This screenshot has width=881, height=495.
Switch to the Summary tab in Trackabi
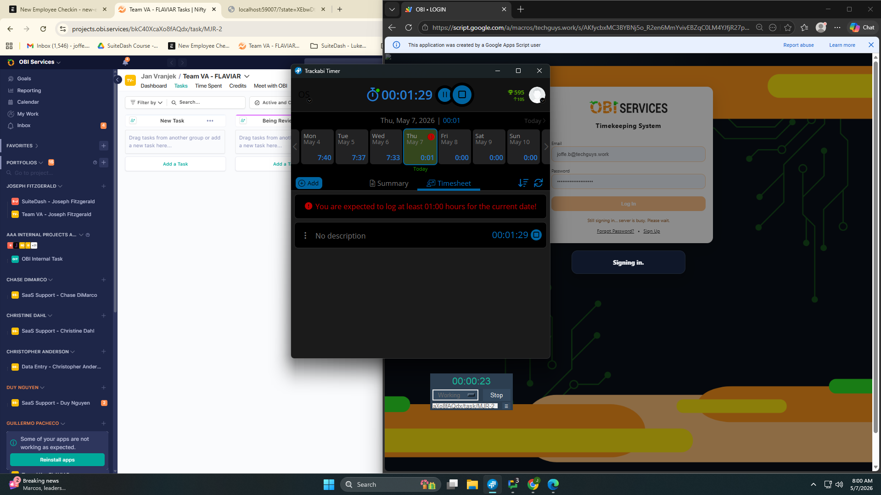(x=389, y=184)
